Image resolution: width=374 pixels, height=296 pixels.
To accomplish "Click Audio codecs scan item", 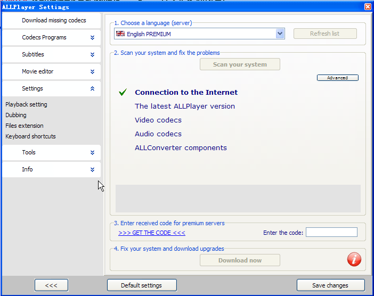I will coord(158,134).
